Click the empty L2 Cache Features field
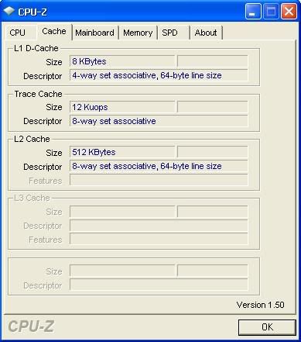 click(159, 180)
